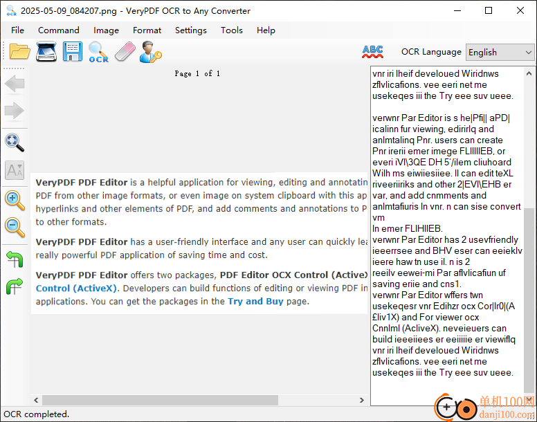The image size is (537, 422).
Task: Zoom out of the image
Action: point(15,227)
